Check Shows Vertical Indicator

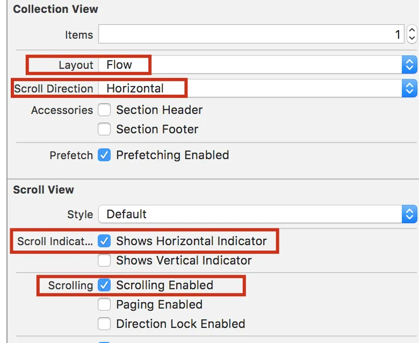pos(105,261)
